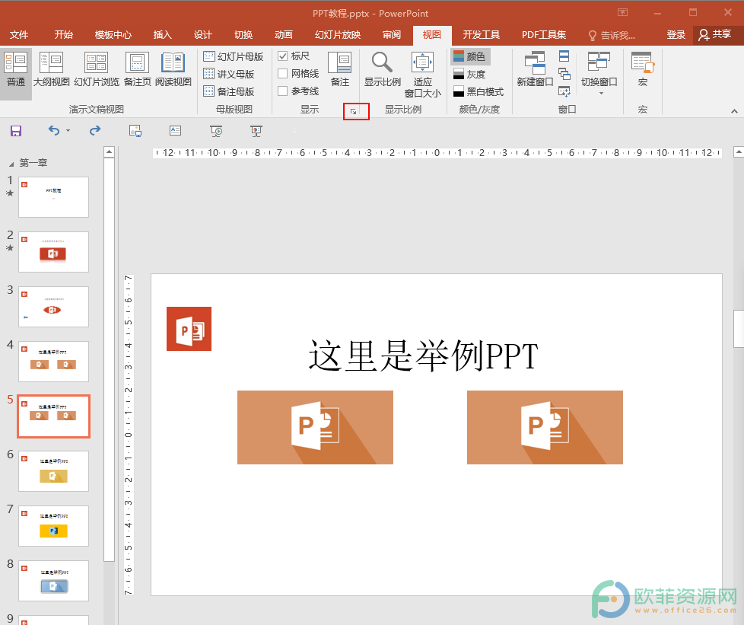Toggle the Notes (备注) pane button
The width and height of the screenshot is (744, 625).
coord(340,70)
